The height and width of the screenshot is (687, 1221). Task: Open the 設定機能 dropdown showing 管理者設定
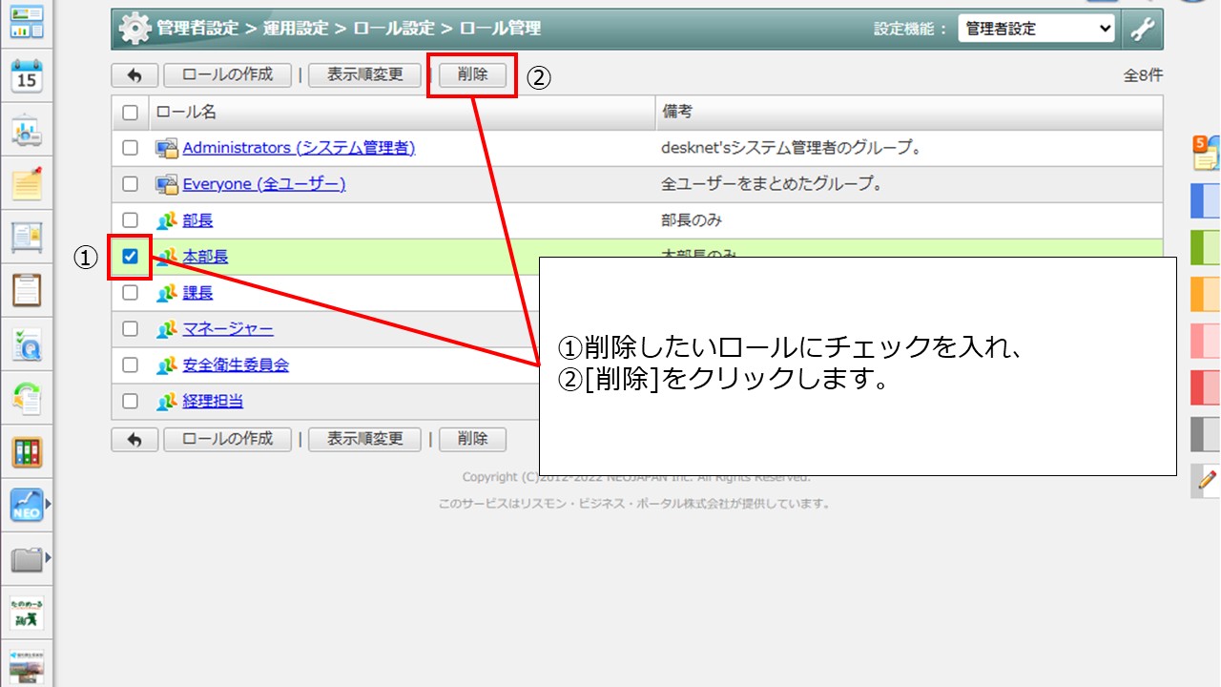1036,29
